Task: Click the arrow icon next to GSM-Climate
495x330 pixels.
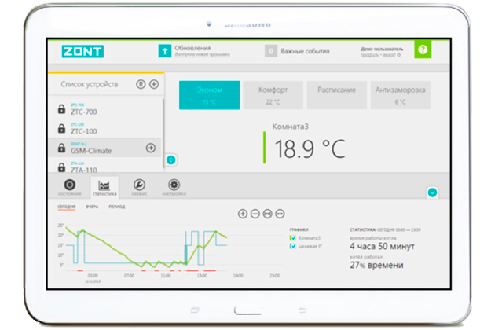Action: 151,148
